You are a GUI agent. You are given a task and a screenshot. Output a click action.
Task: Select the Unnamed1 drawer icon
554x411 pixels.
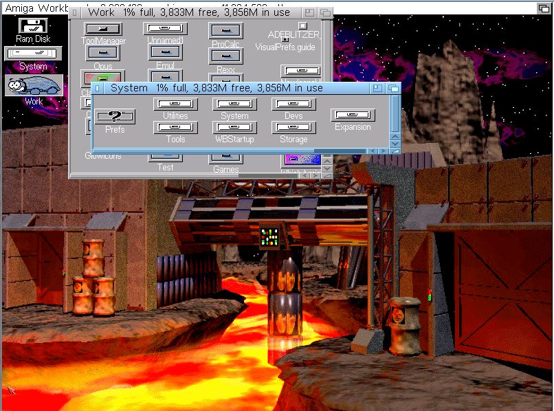pyautogui.click(x=165, y=28)
